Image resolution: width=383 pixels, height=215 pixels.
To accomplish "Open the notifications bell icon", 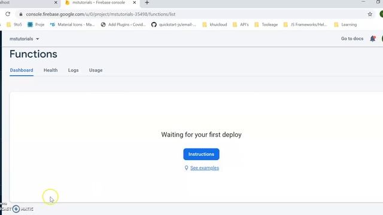I will click(x=372, y=38).
